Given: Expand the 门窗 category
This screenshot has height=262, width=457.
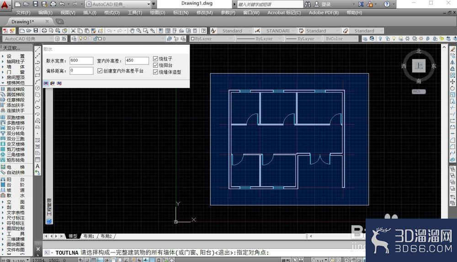Looking at the screenshot, I should click(x=16, y=72).
